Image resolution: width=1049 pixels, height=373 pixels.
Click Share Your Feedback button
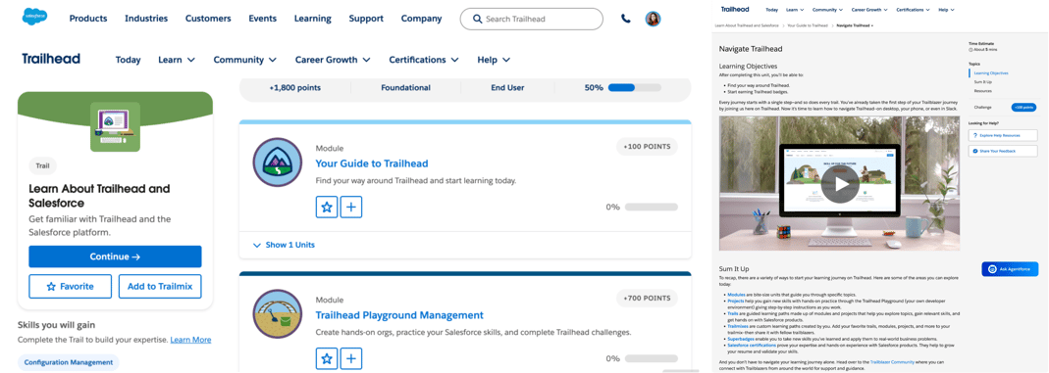tap(1002, 152)
